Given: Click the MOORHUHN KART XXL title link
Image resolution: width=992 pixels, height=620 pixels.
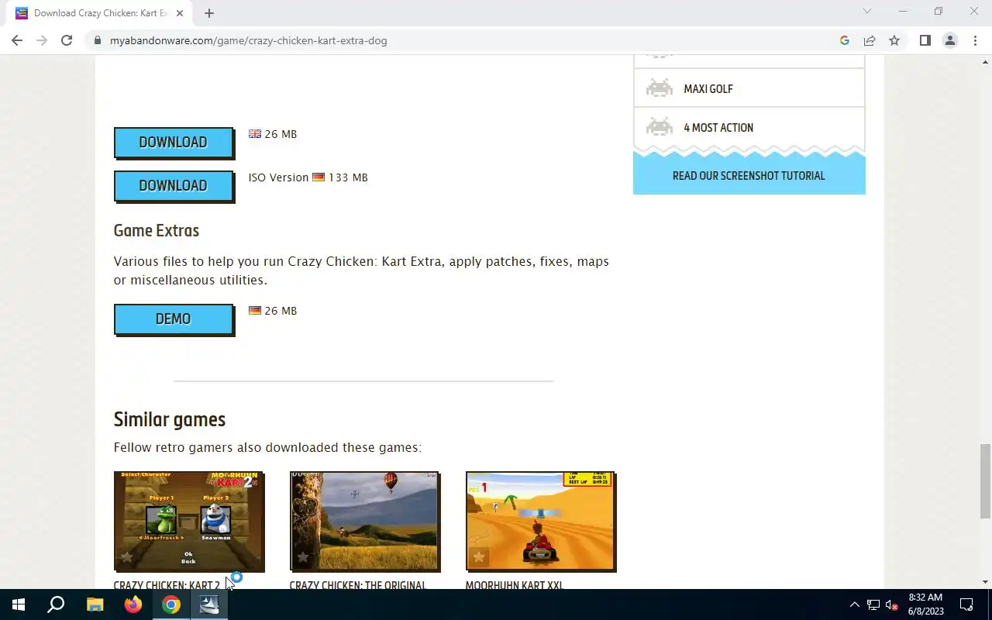Looking at the screenshot, I should pos(515,585).
